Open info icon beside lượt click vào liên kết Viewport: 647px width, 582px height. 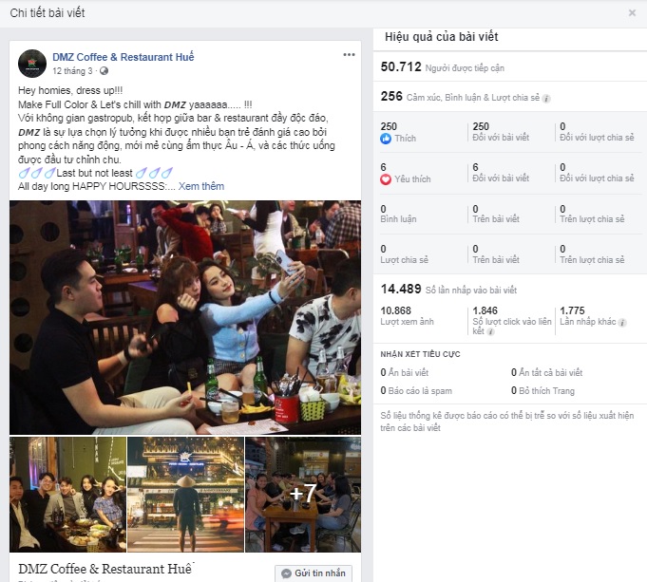click(490, 331)
